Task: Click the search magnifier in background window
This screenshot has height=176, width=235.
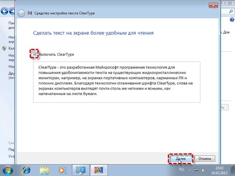Action: pos(231,11)
